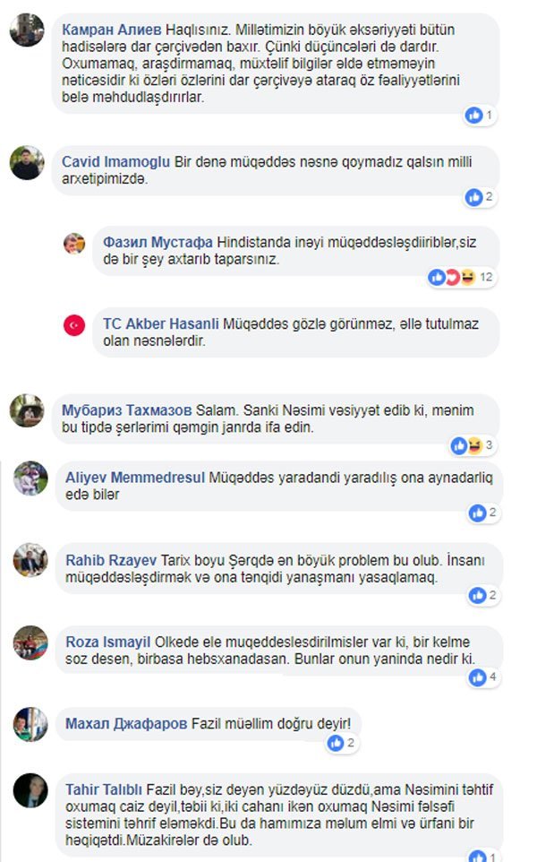Open the 4 likes on Roza Ismayil's comment

tap(483, 677)
